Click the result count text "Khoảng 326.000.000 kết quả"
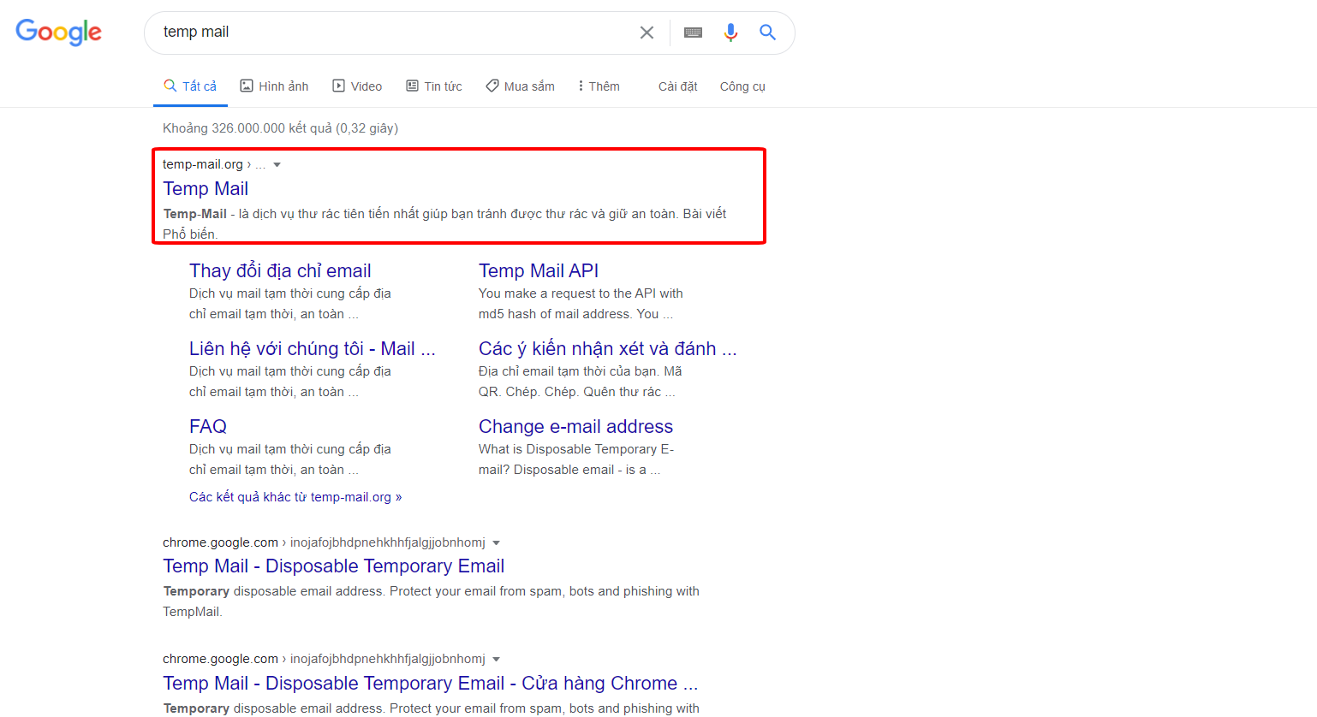This screenshot has height=717, width=1317. pyautogui.click(x=247, y=128)
